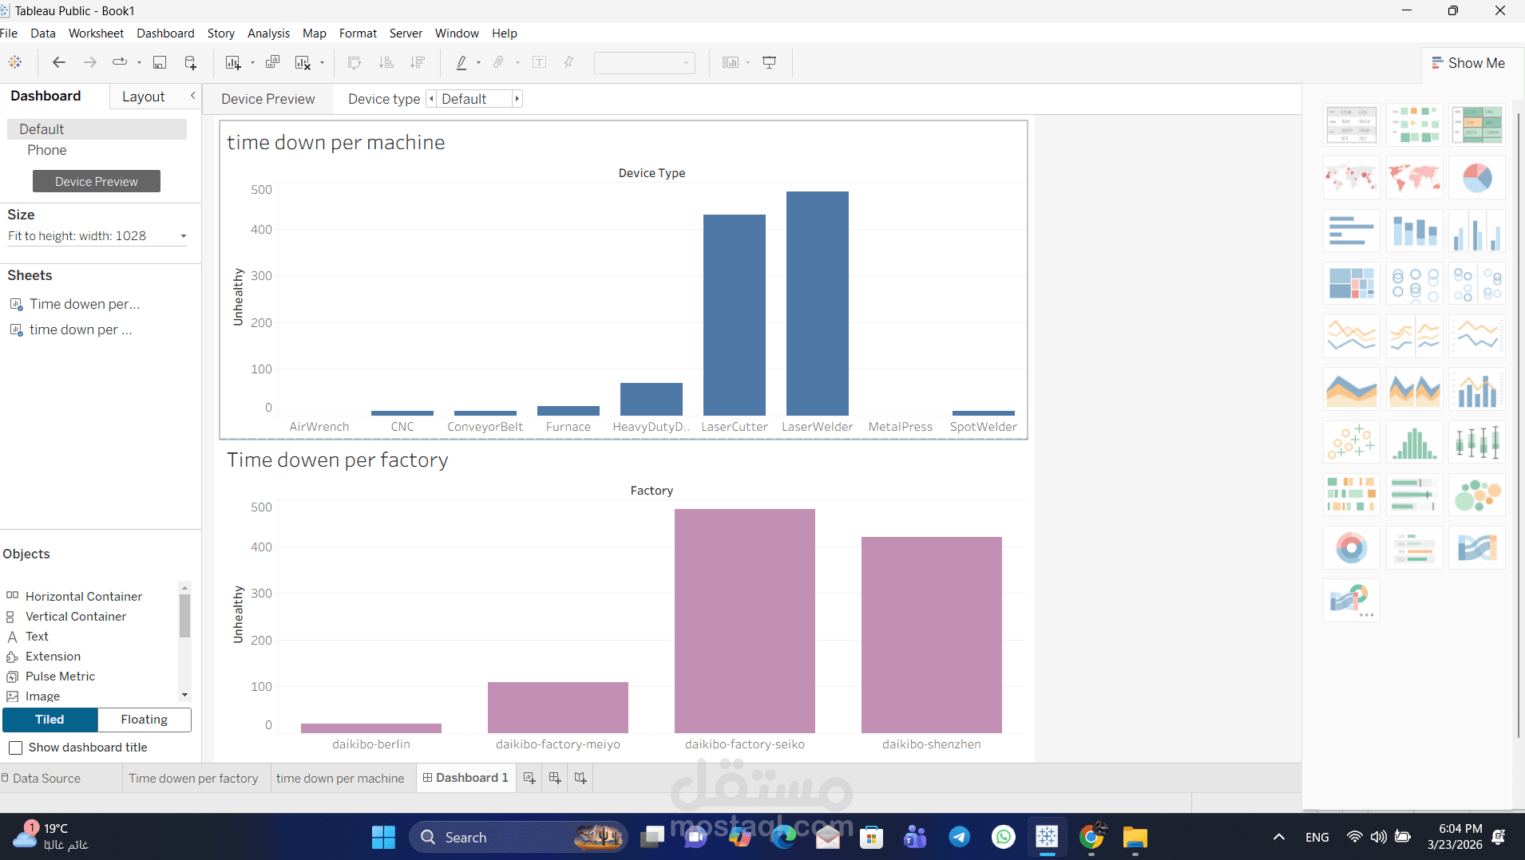Click previous device type arrow
Viewport: 1525px width, 860px height.
(432, 99)
